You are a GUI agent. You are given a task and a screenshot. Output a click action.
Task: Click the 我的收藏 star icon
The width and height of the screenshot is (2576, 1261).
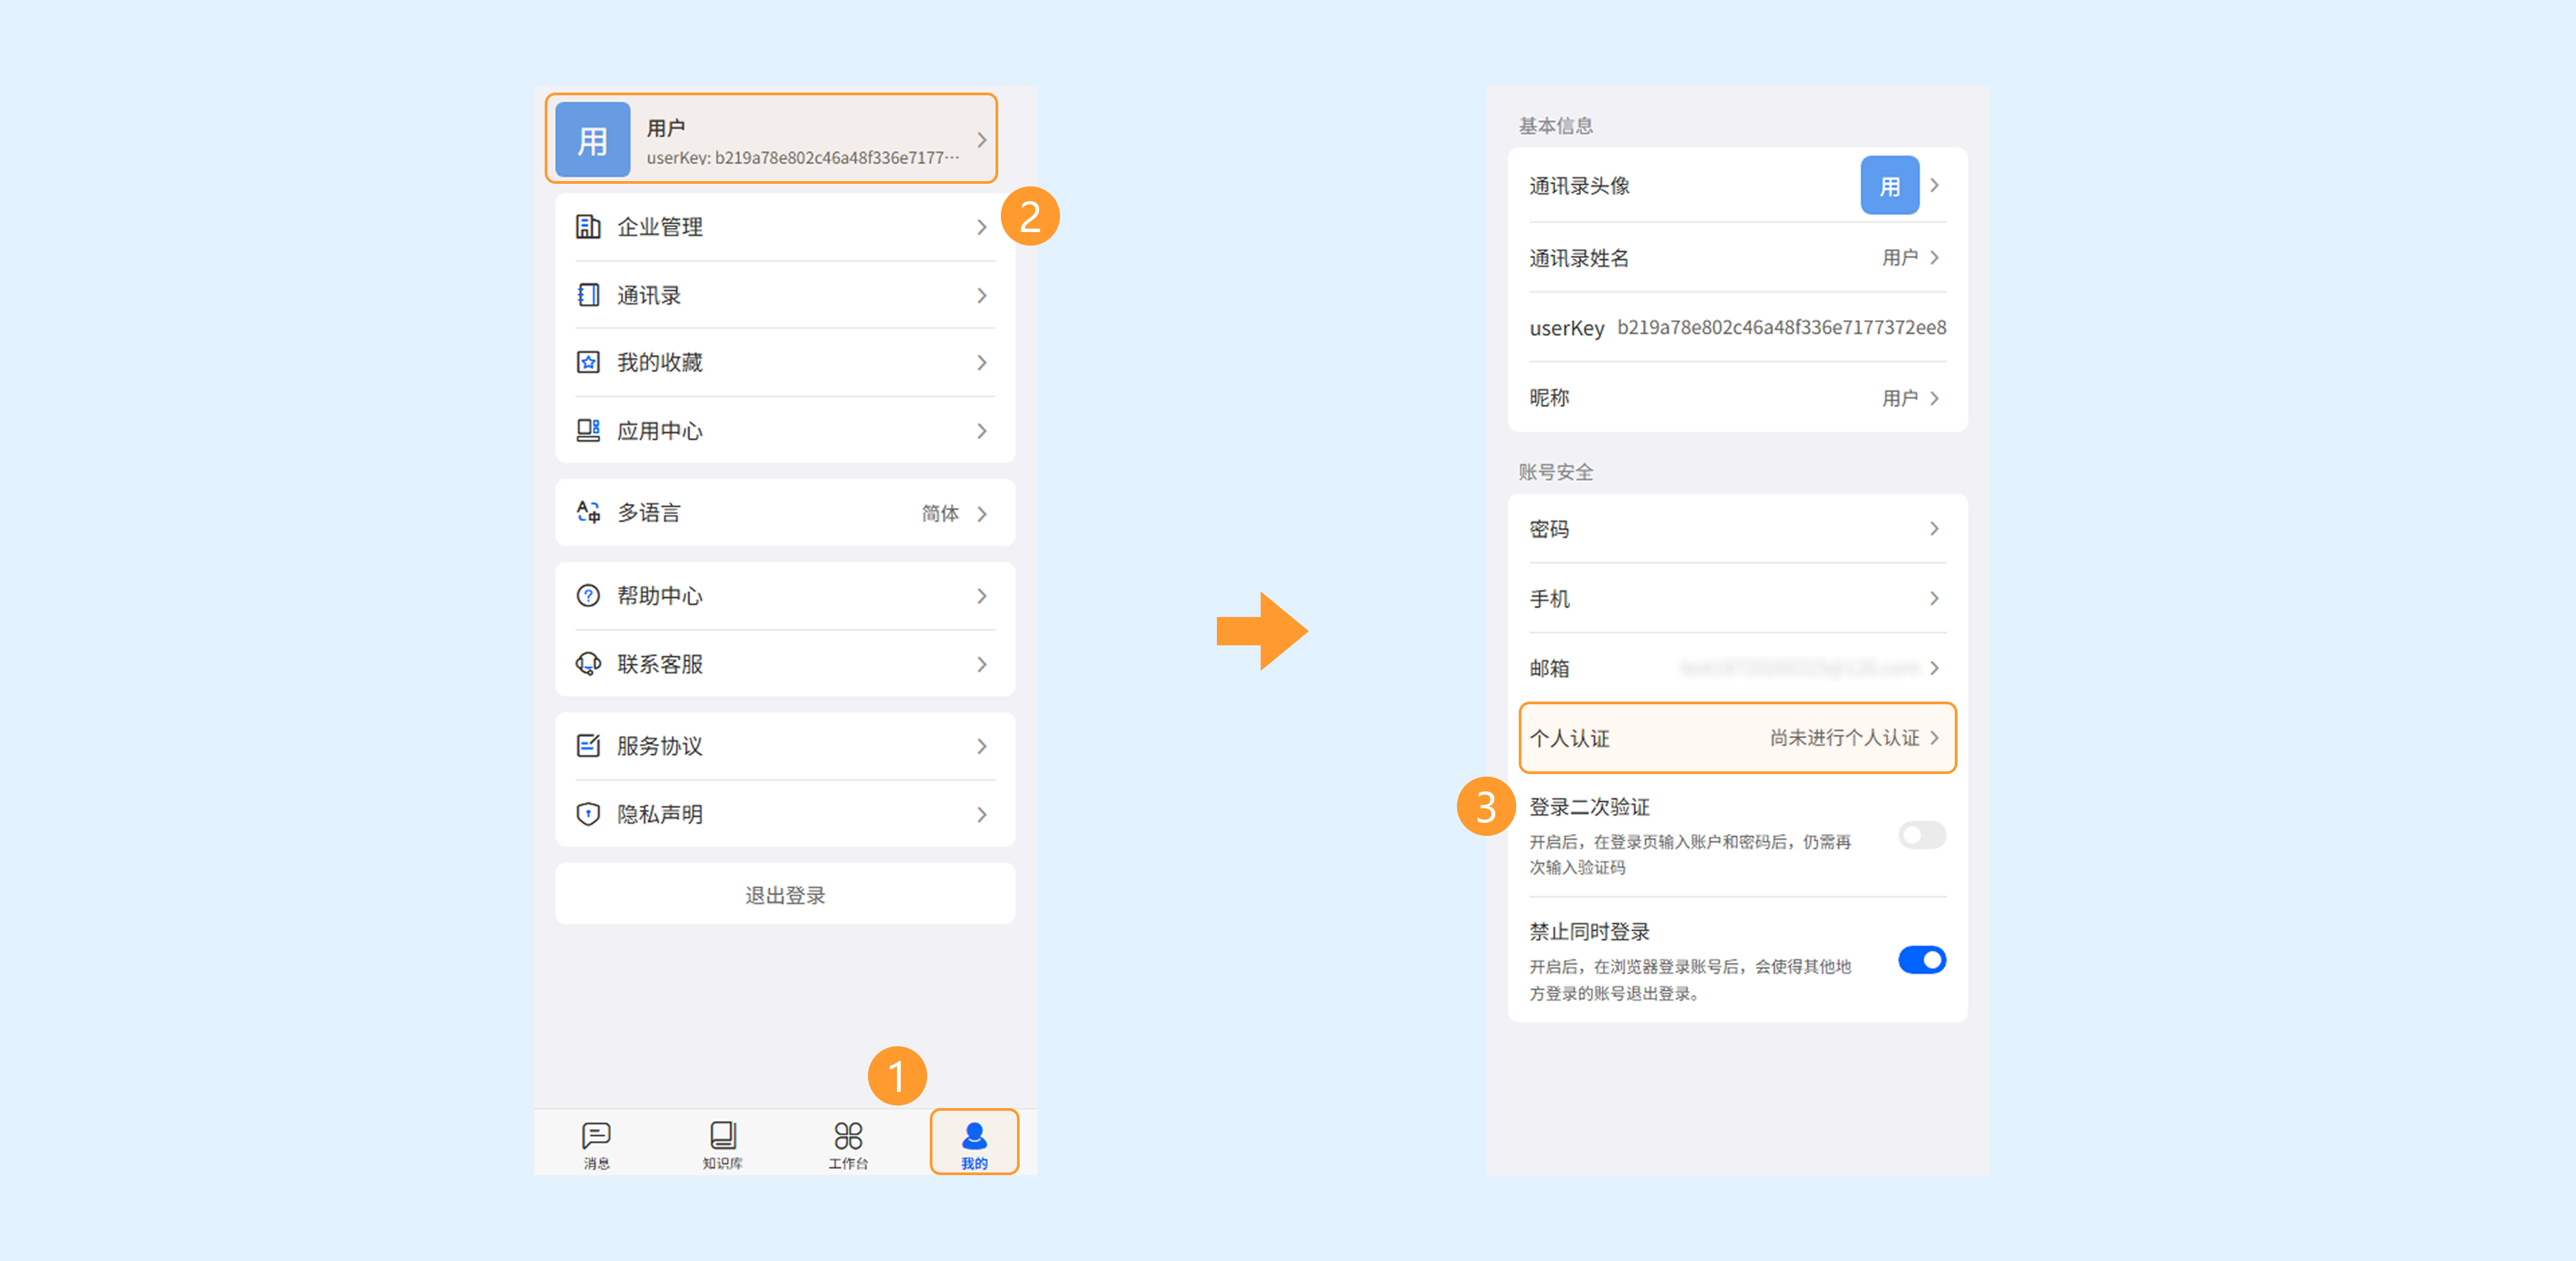click(588, 362)
